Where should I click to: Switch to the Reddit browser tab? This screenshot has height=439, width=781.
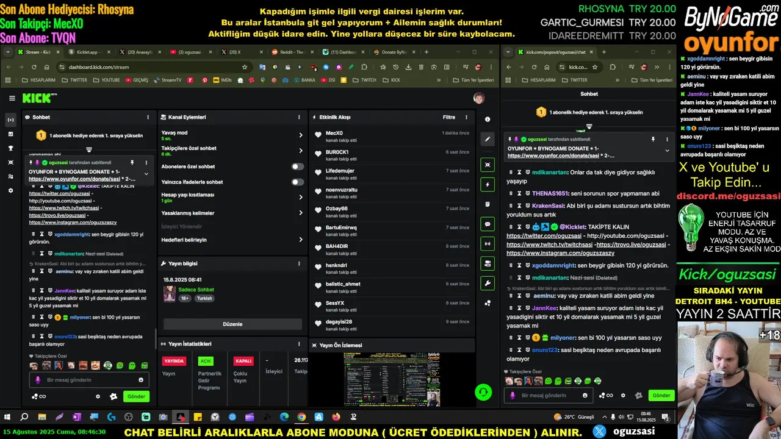pyautogui.click(x=292, y=52)
